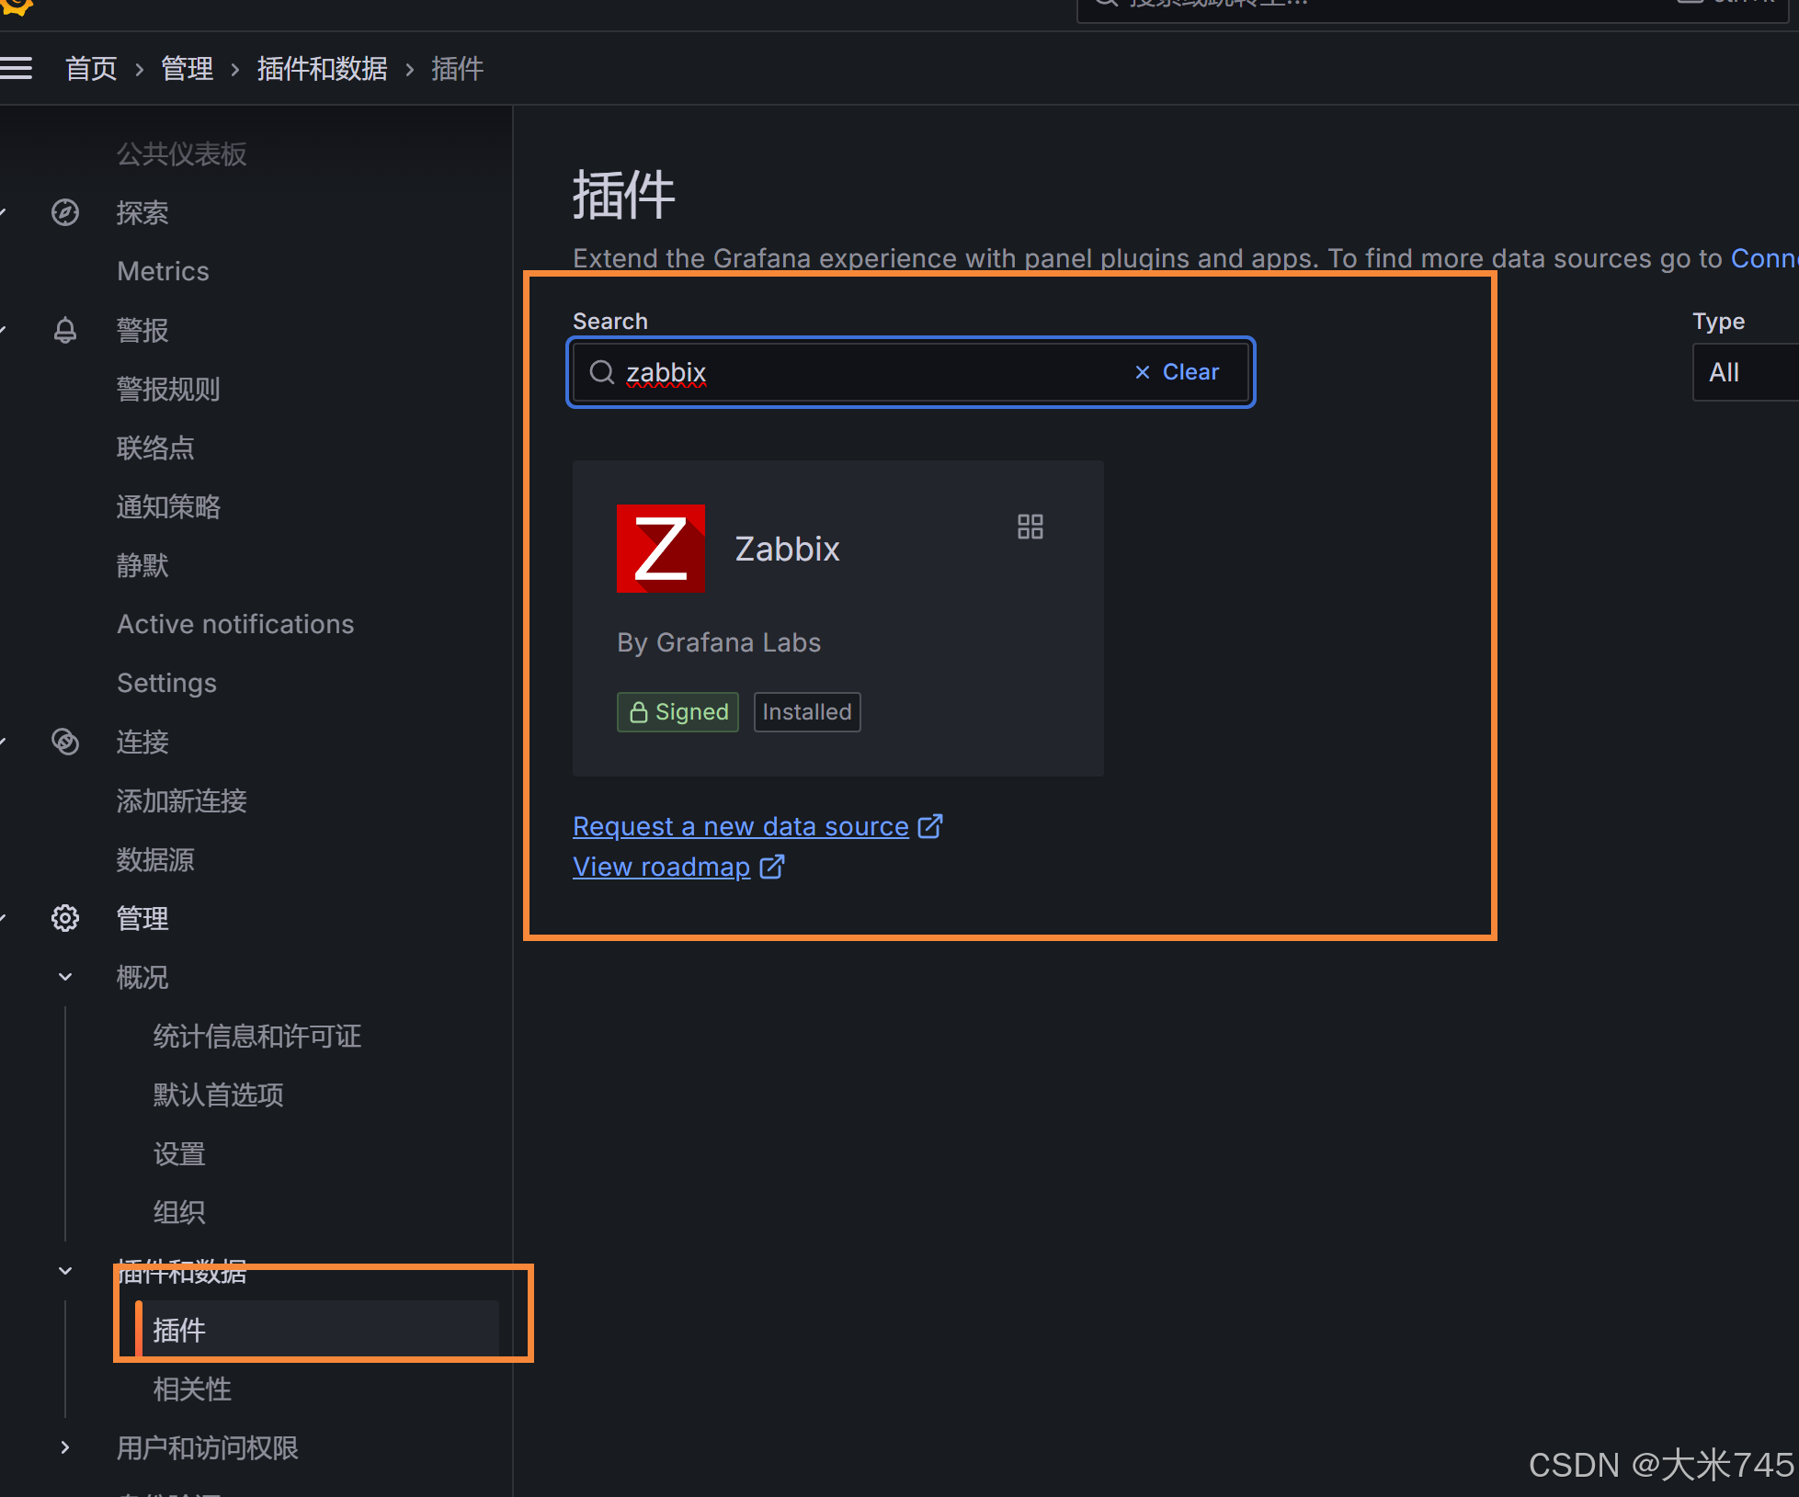Click By Grafana Labs text on card

[x=719, y=642]
